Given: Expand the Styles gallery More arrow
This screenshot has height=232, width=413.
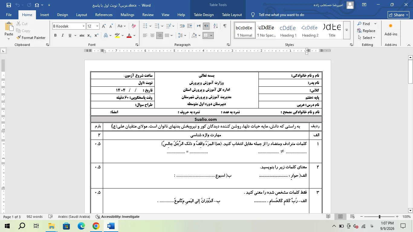Looking at the screenshot, I should [347, 30].
